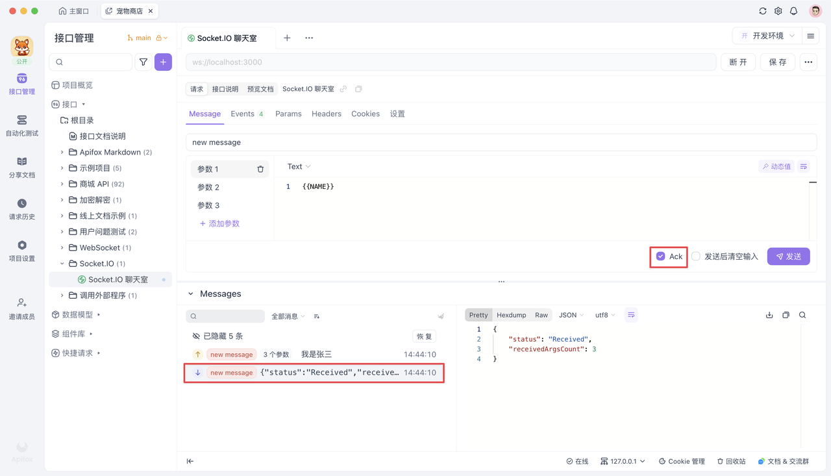Click the 发送 send button
The width and height of the screenshot is (831, 476).
pyautogui.click(x=789, y=257)
